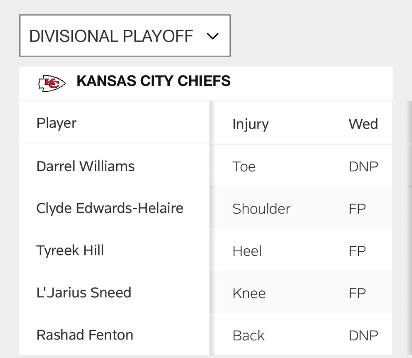Open the Divisional Playoff week dropdown
The width and height of the screenshot is (412, 358).
125,35
